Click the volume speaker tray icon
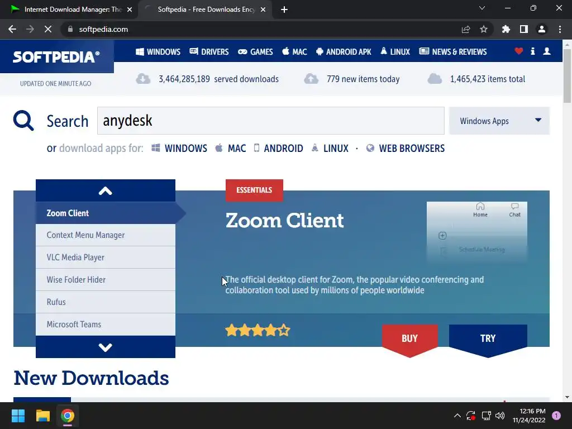This screenshot has width=572, height=429. tap(500, 416)
